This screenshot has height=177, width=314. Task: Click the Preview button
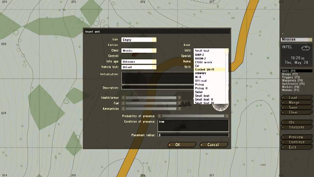(297, 137)
